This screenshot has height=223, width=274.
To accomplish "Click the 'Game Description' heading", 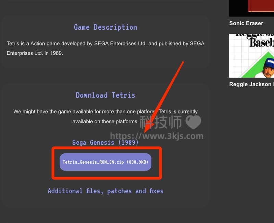I will tap(105, 27).
